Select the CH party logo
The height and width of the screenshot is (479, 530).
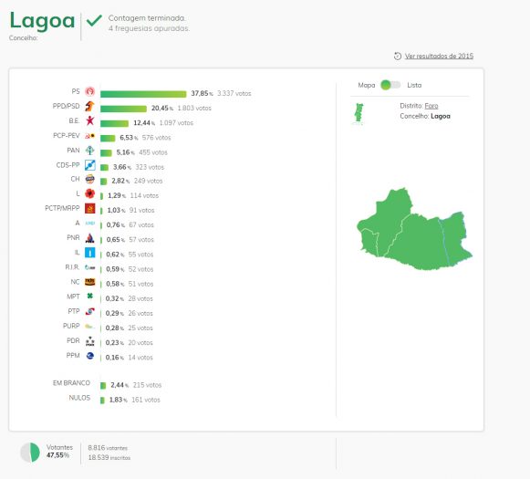pyautogui.click(x=89, y=179)
